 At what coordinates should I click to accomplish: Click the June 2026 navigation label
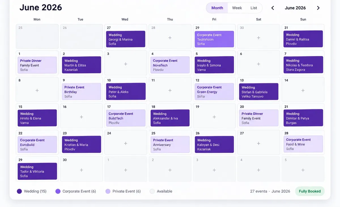pos(295,8)
